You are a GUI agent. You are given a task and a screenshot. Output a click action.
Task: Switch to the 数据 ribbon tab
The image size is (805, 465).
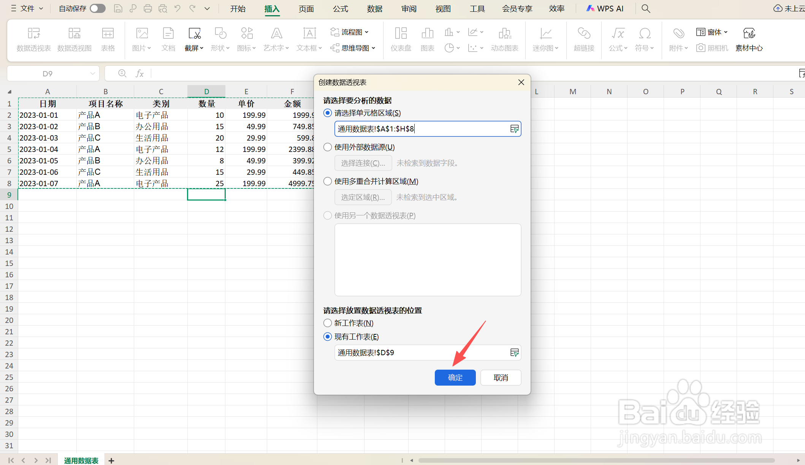point(374,8)
